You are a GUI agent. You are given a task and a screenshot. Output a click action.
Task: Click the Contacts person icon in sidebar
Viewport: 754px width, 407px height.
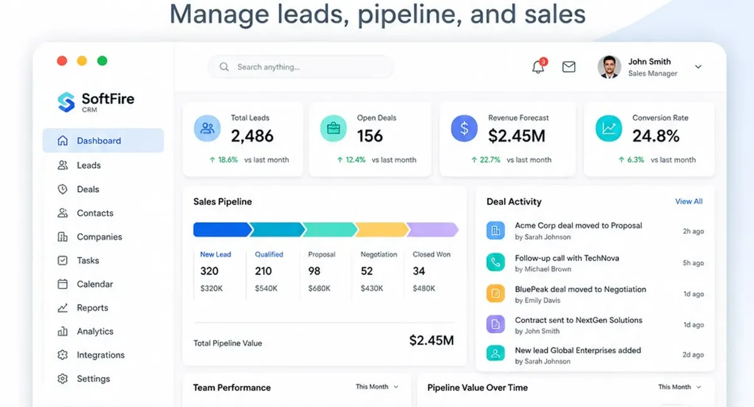(x=62, y=213)
